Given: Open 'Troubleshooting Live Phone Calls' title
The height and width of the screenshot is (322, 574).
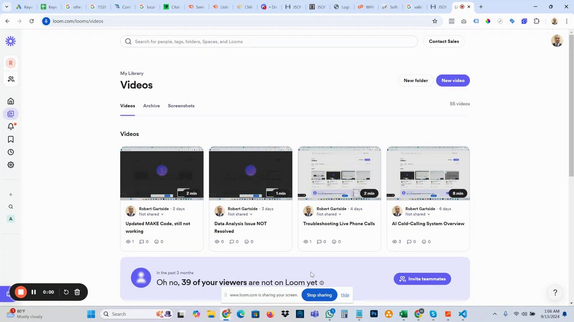Looking at the screenshot, I should coord(339,224).
